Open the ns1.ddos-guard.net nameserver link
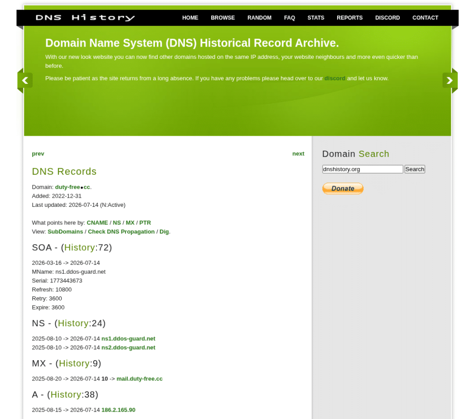464x419 pixels. click(x=128, y=338)
